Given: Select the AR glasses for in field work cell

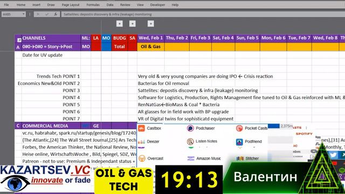Looking at the screenshot, I should (183, 112).
